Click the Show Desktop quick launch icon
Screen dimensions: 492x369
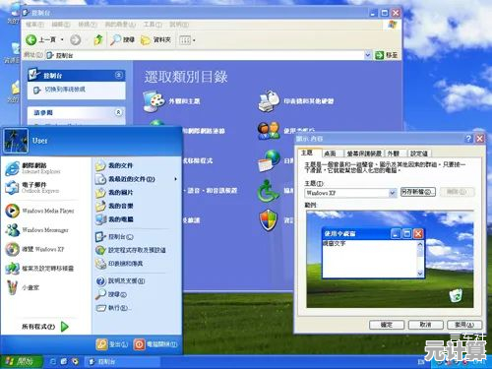click(64, 361)
